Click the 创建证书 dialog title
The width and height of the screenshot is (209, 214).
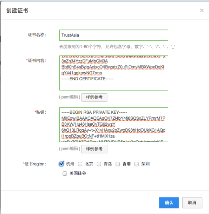click(x=17, y=11)
